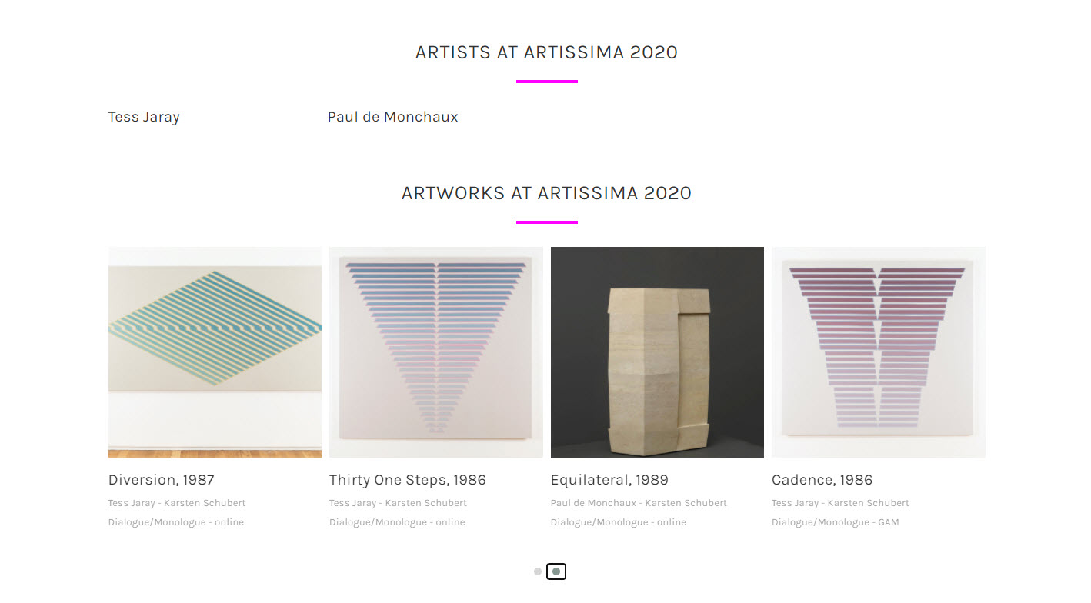Click the Equilateral, 1989 title link
This screenshot has width=1091, height=603.
point(609,480)
